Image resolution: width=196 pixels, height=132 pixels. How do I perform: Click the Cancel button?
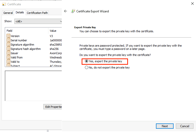184,126
